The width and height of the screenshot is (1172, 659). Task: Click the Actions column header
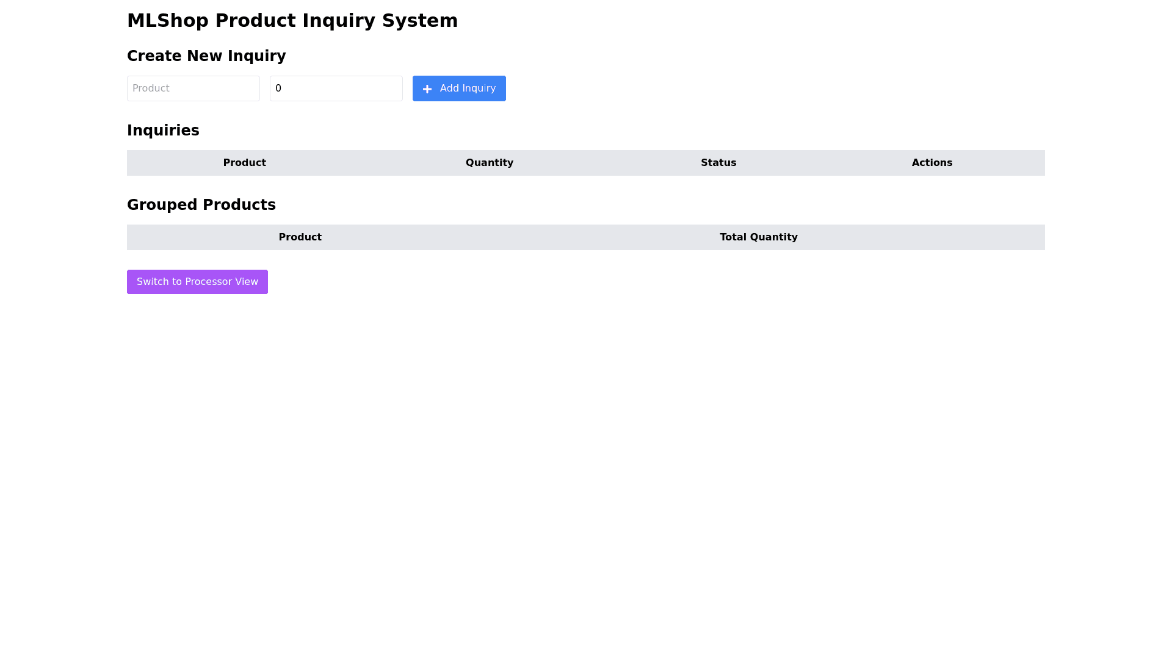tap(931, 163)
